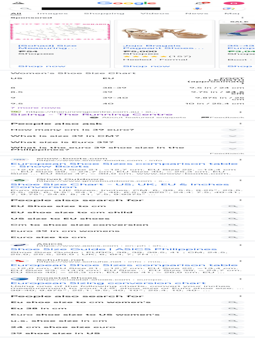The image size is (255, 340).
Task: Click search icon beside 'Euro size to cm'
Action: click(x=233, y=237)
